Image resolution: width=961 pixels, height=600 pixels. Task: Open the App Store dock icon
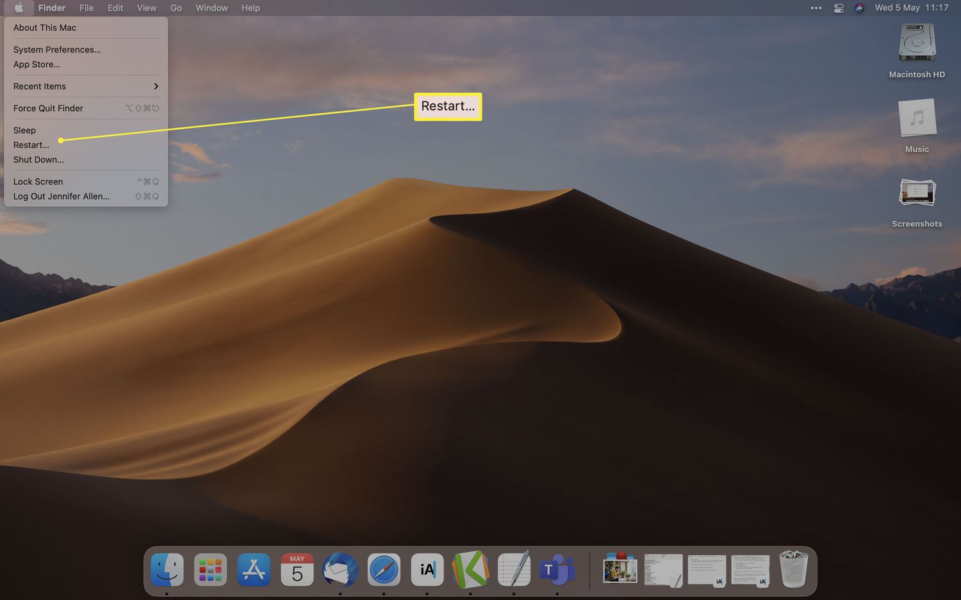click(x=254, y=569)
